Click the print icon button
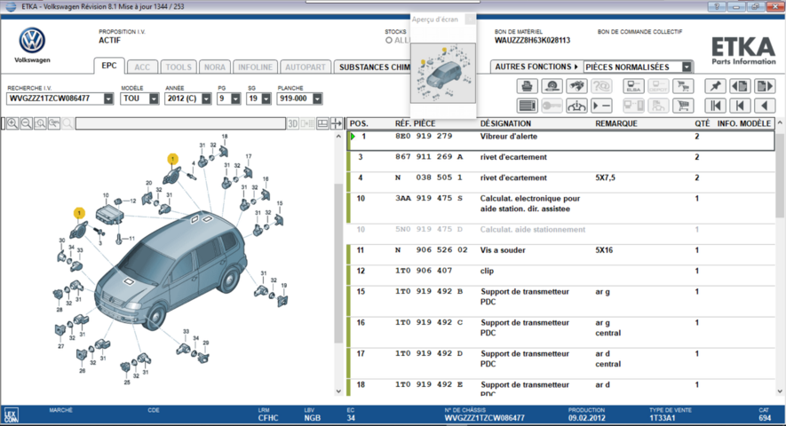 (x=527, y=86)
